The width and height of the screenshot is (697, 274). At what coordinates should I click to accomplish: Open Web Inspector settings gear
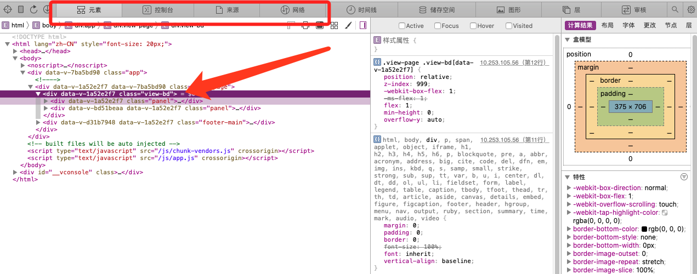point(690,9)
